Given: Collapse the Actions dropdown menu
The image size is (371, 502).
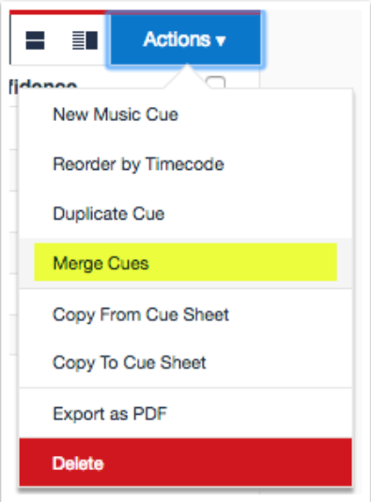Looking at the screenshot, I should [x=185, y=39].
